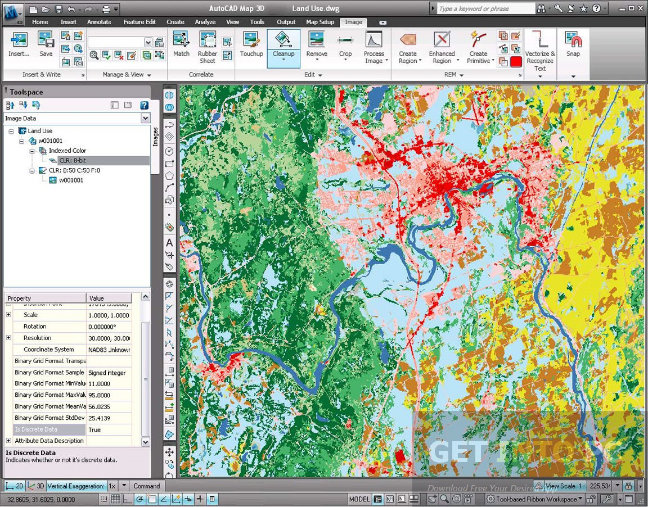Toggle the 2D view mode
This screenshot has height=507, width=648.
(15, 486)
